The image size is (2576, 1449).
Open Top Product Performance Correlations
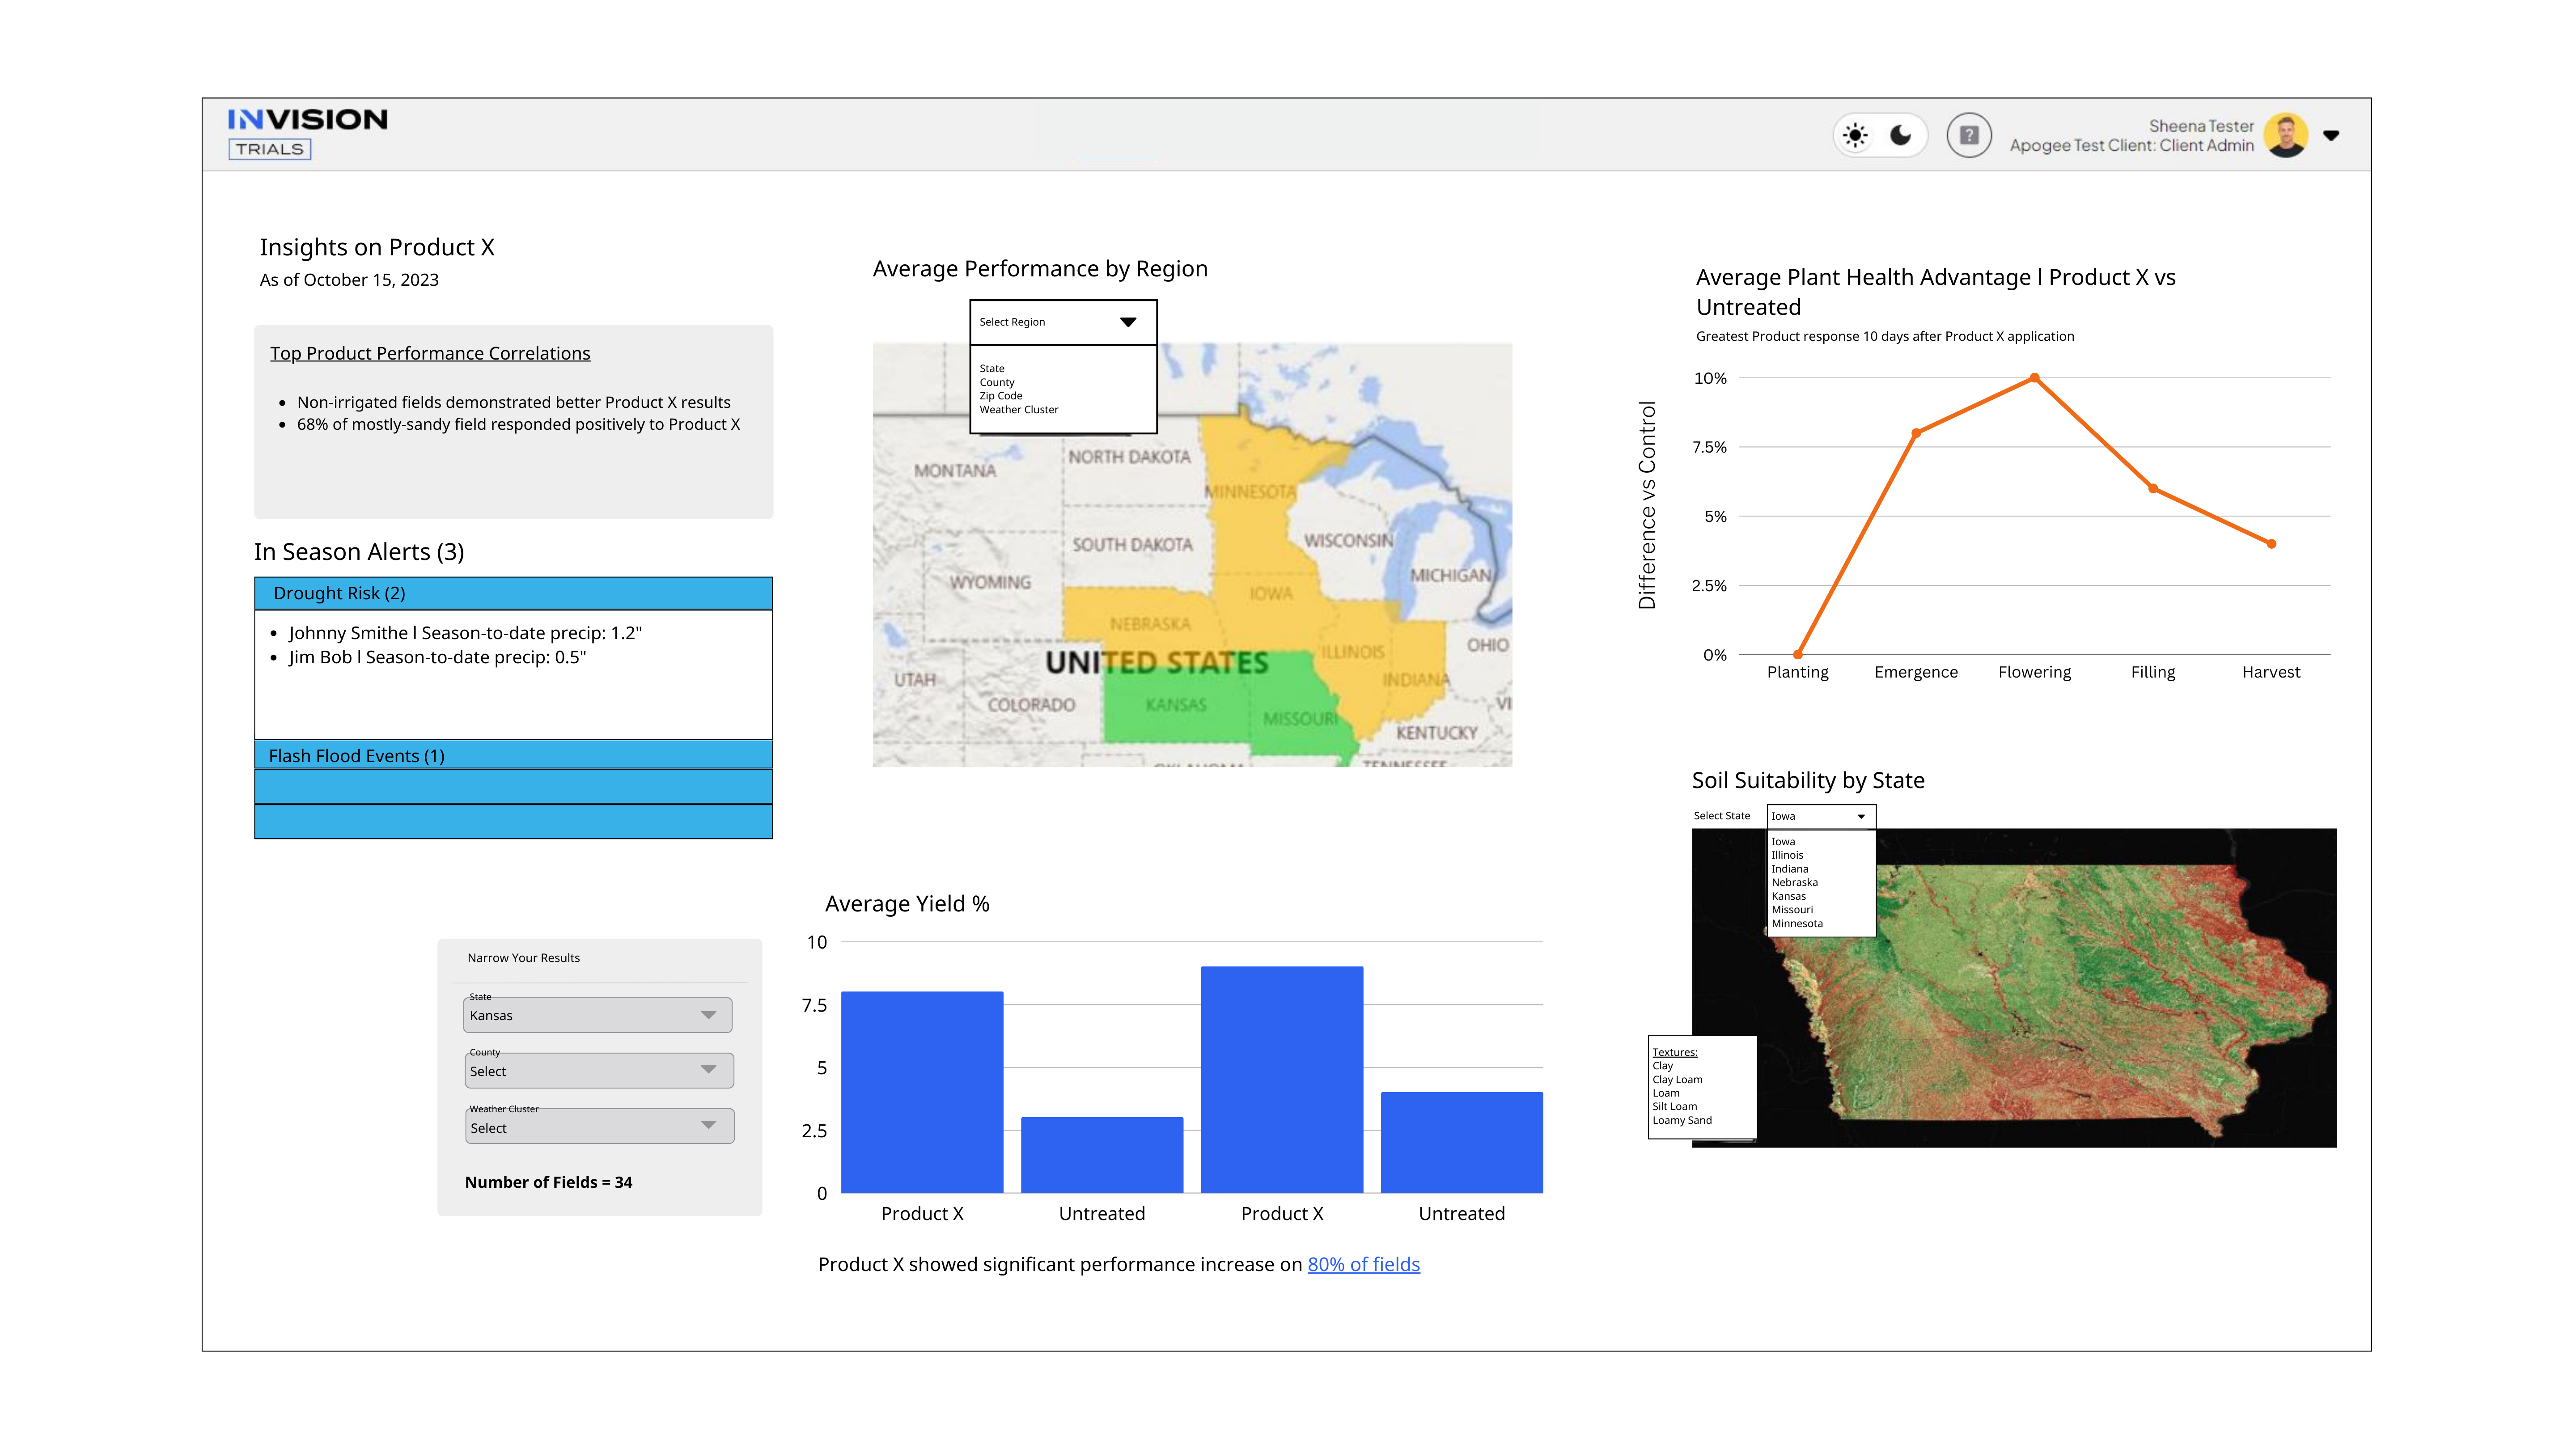[x=429, y=352]
